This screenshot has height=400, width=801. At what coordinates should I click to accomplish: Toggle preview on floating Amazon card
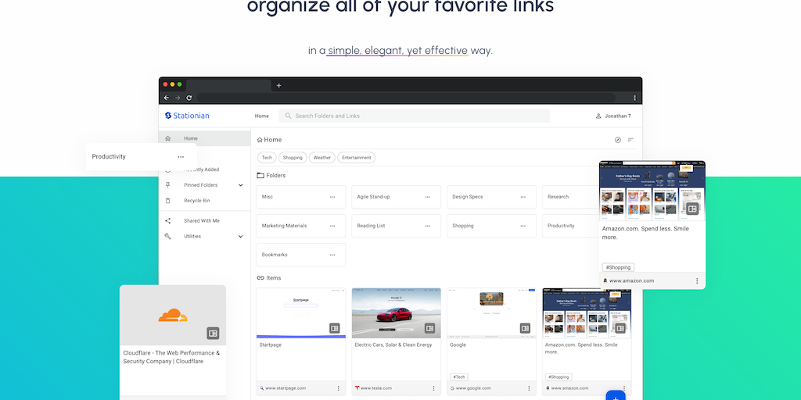pyautogui.click(x=693, y=209)
